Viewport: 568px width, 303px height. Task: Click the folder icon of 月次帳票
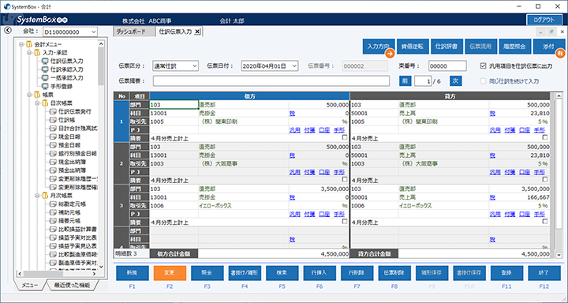[45, 196]
